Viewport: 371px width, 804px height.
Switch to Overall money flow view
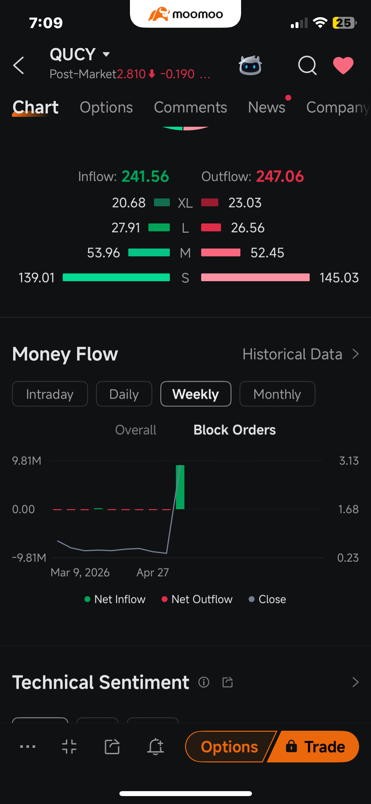136,430
